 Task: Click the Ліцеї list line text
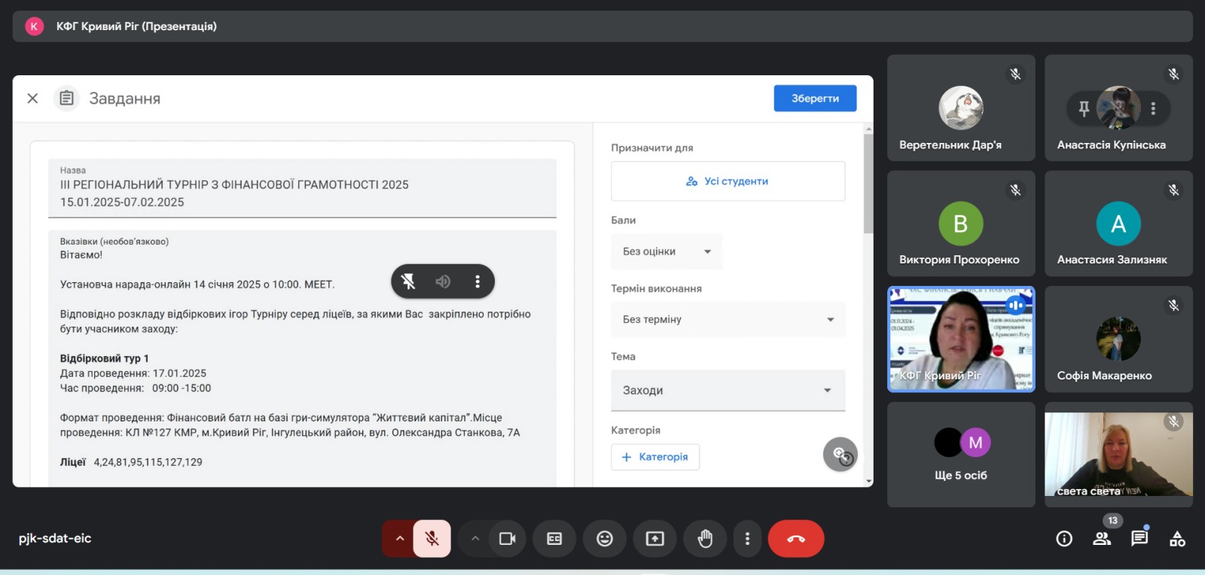tap(131, 462)
